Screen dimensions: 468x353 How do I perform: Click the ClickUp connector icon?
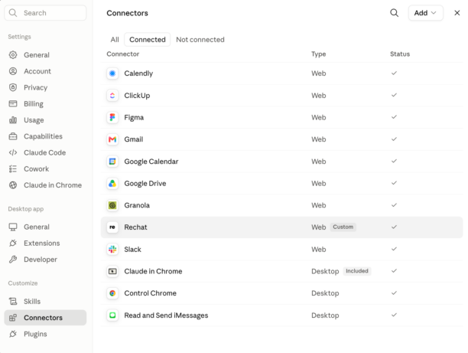tap(112, 96)
